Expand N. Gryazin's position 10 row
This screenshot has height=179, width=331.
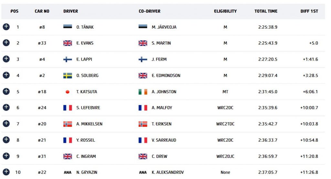click(6, 172)
